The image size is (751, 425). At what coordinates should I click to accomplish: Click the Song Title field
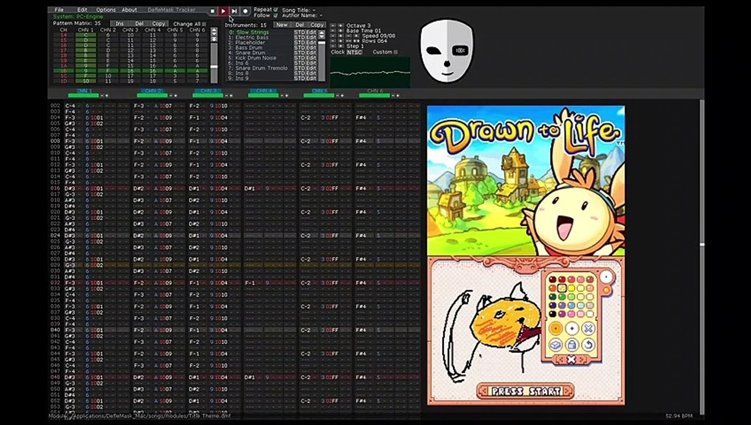[x=298, y=10]
